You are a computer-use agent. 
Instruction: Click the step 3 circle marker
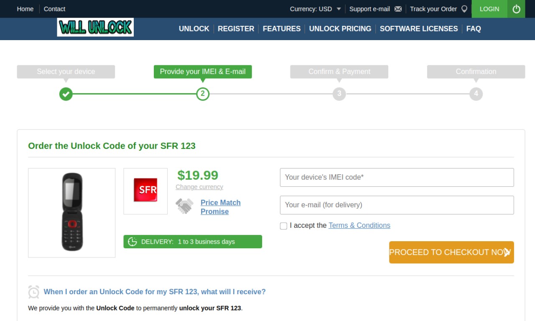click(339, 94)
